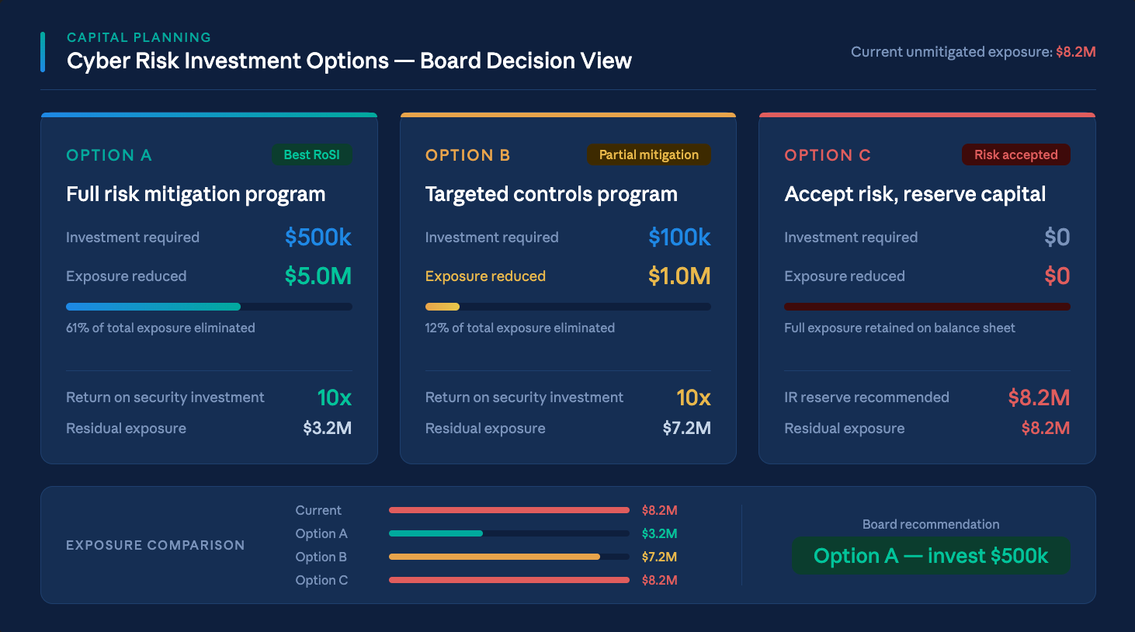Viewport: 1135px width, 632px height.
Task: Click Option A's $3.2M residual exposure card value
Action: pos(327,429)
